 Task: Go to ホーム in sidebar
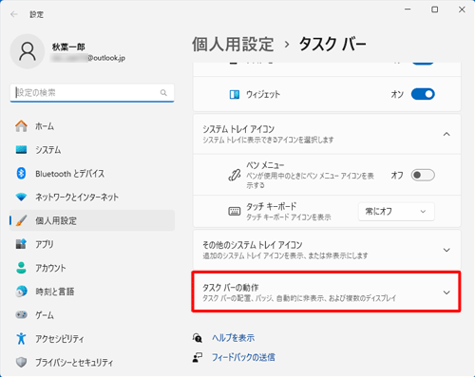[92, 126]
